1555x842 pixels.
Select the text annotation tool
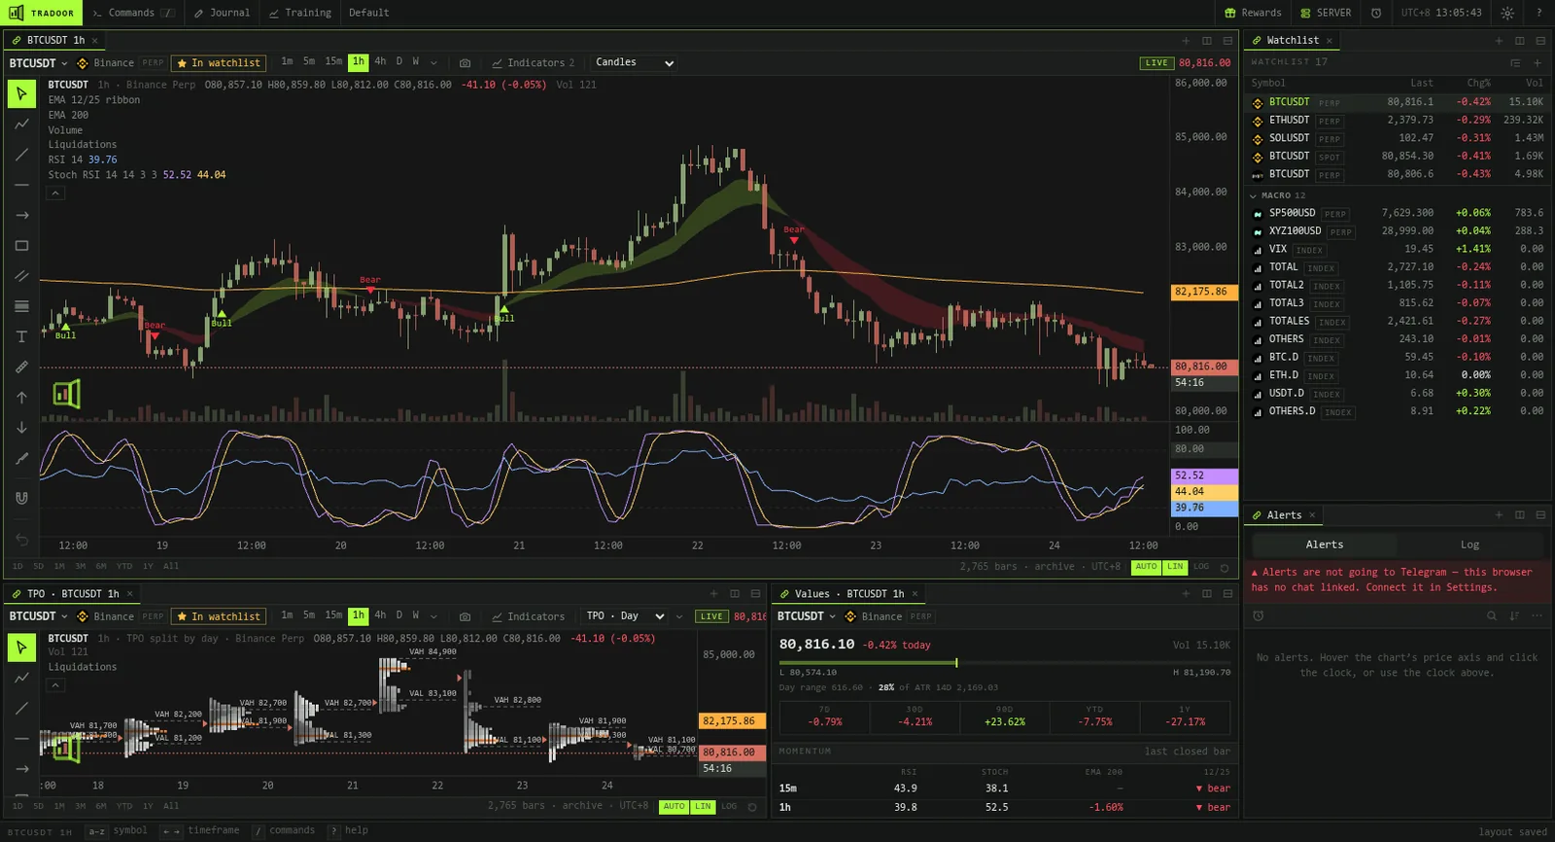pyautogui.click(x=21, y=336)
